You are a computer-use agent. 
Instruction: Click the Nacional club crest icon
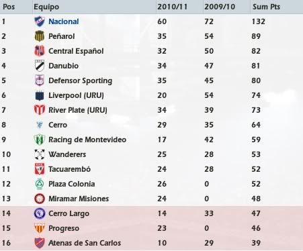(x=40, y=21)
